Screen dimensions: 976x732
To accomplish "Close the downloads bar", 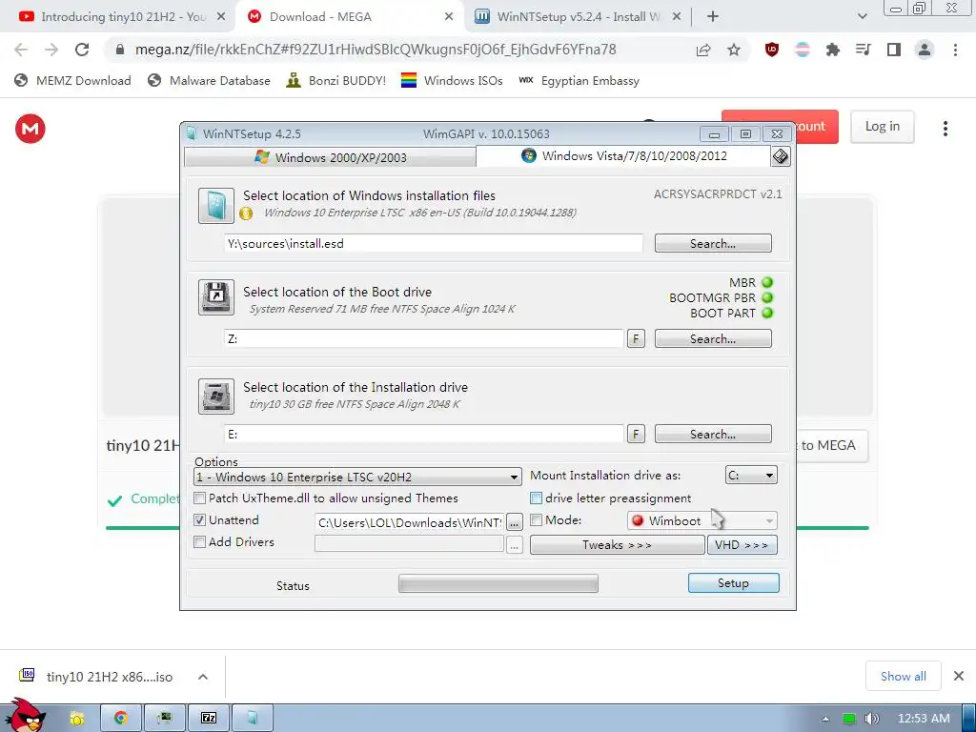I will tap(959, 676).
